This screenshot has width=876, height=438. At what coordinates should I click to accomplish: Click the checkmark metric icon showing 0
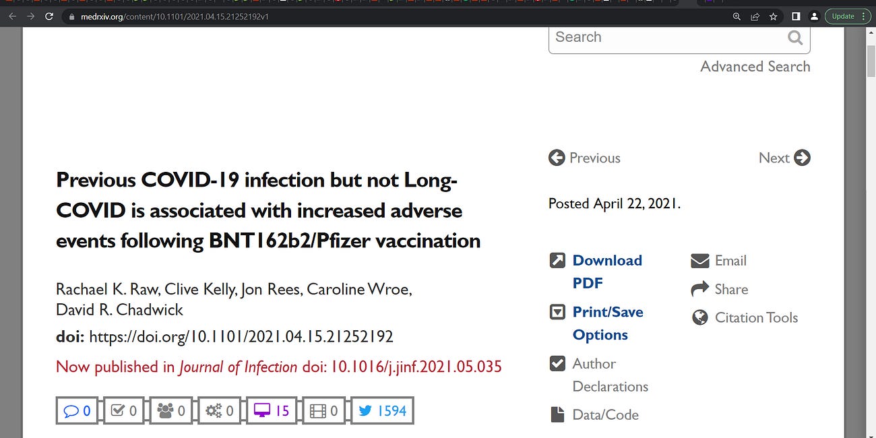(x=123, y=410)
